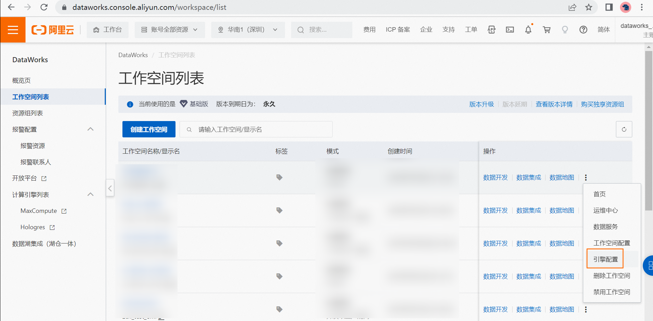Click the page's vertical scrollbar

pyautogui.click(x=649, y=131)
